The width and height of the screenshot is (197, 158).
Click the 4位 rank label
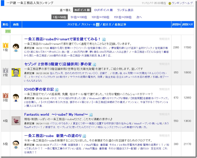[x=5, y=121]
